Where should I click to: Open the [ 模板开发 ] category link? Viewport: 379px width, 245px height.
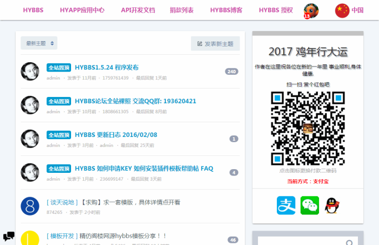(x=62, y=236)
